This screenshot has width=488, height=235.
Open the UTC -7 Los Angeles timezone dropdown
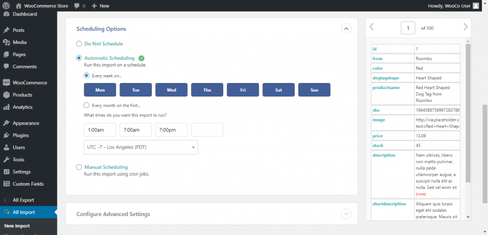(x=141, y=147)
